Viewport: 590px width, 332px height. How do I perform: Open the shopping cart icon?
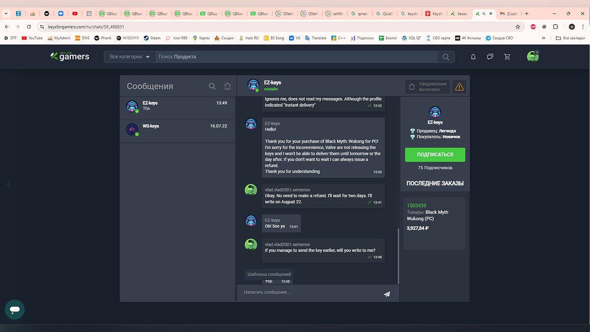507,57
